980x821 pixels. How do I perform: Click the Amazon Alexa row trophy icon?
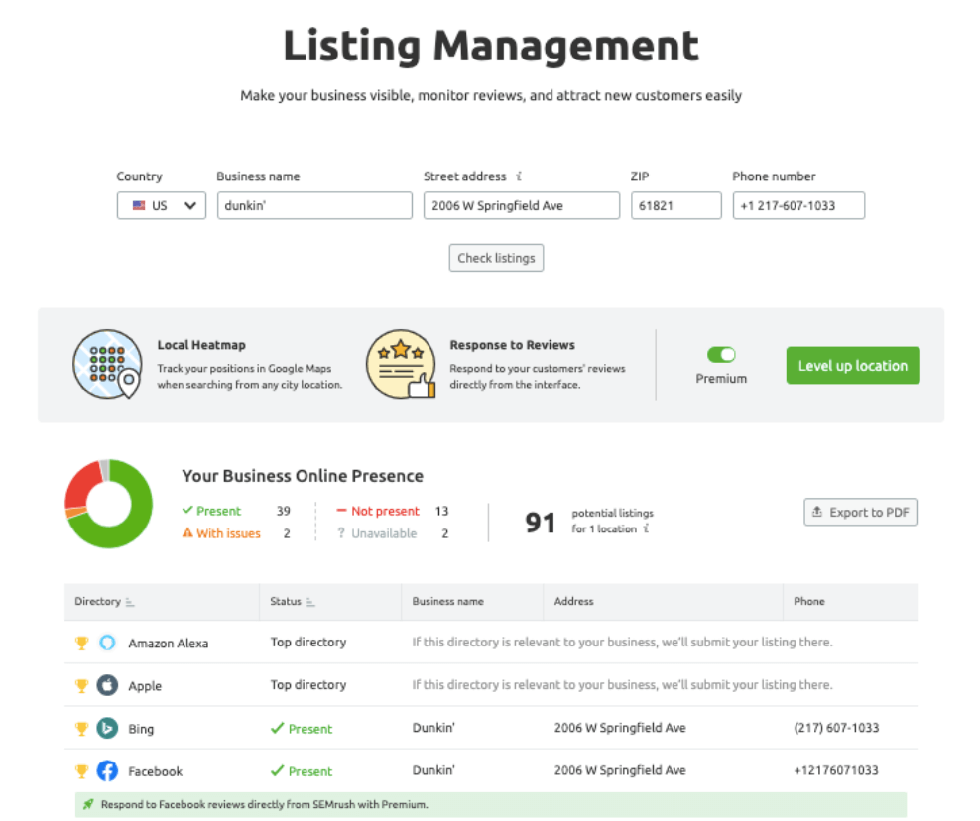click(82, 643)
